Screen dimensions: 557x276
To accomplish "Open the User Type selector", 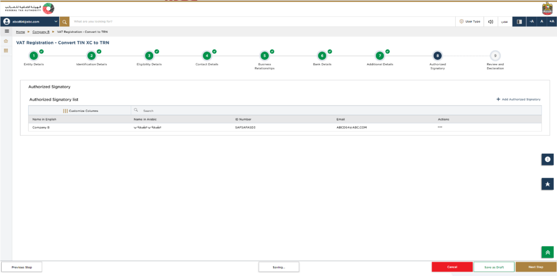I will pyautogui.click(x=470, y=22).
